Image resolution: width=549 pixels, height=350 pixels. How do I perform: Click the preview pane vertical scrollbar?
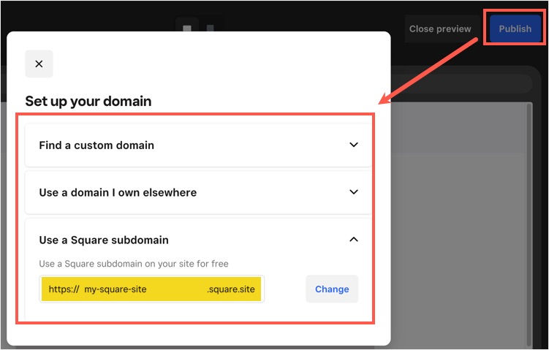tap(529, 224)
